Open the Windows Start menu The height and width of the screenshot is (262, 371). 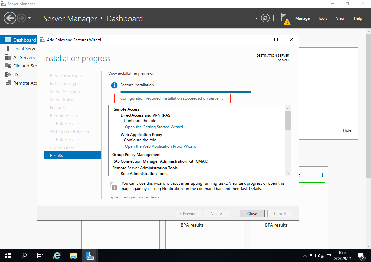[8, 256]
